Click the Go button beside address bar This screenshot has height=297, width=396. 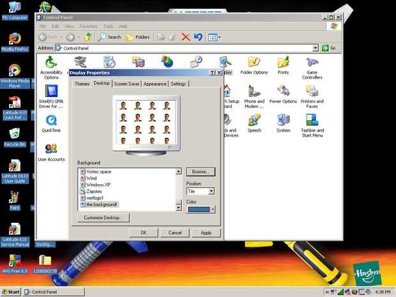point(329,48)
